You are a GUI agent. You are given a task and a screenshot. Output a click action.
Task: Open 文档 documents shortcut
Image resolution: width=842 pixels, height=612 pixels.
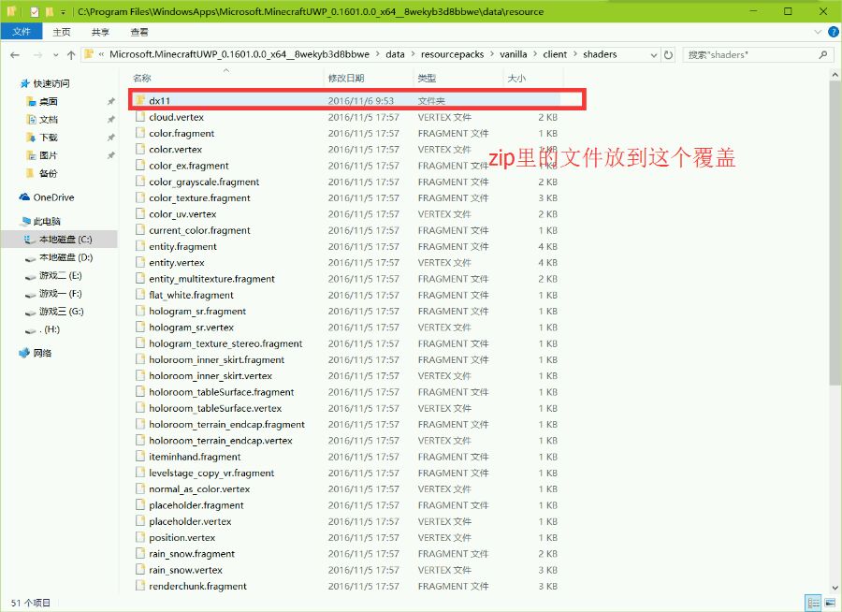coord(42,119)
